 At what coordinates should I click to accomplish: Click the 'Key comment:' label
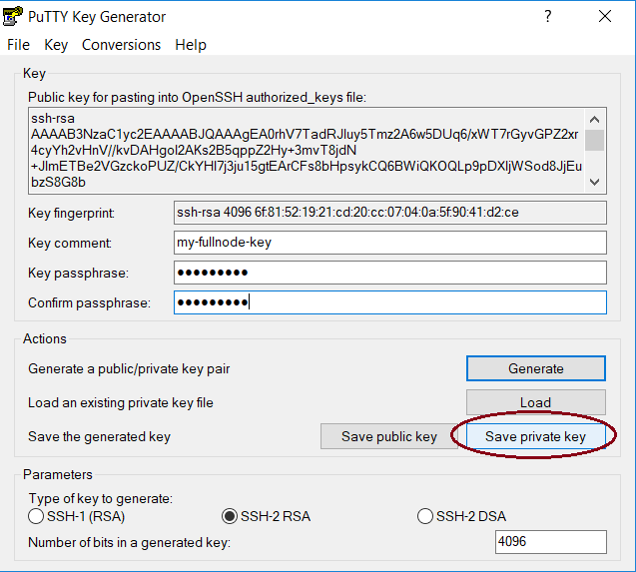pos(70,243)
